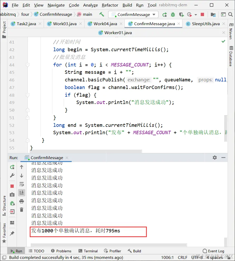Click fold end marker at line 54

[x=28, y=140]
